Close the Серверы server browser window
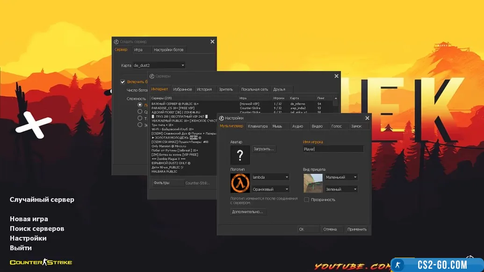 coord(336,76)
